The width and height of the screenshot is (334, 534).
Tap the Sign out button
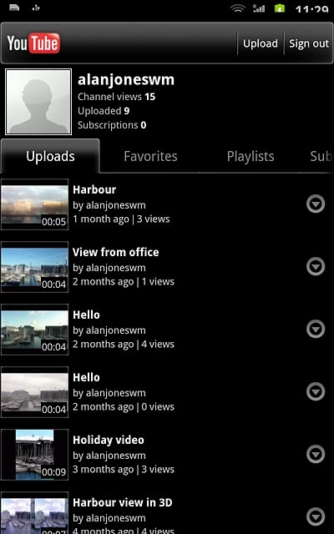[x=309, y=43]
